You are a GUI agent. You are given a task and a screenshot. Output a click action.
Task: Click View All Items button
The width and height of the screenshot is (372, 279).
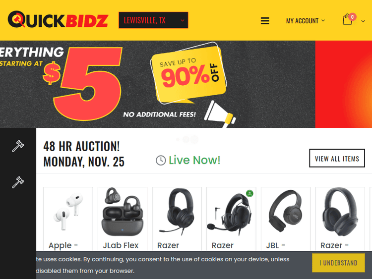pos(337,158)
